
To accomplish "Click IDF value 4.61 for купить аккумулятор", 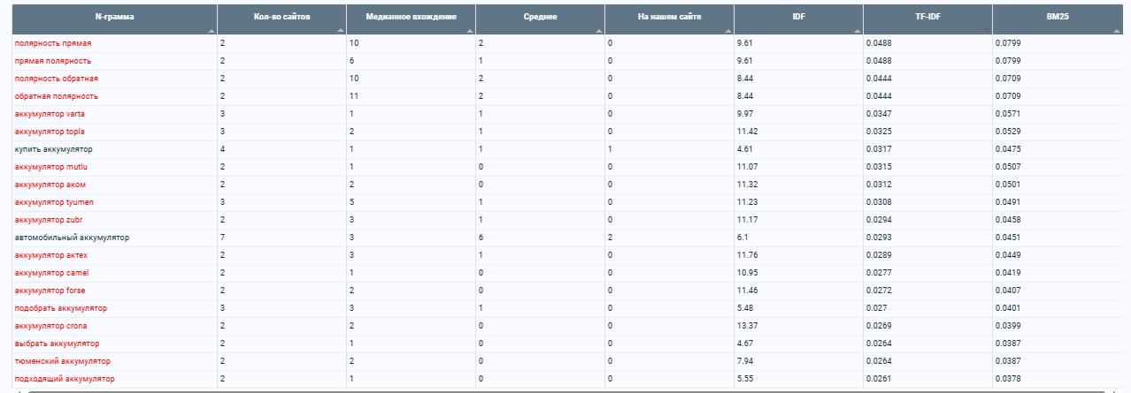I will [x=744, y=149].
